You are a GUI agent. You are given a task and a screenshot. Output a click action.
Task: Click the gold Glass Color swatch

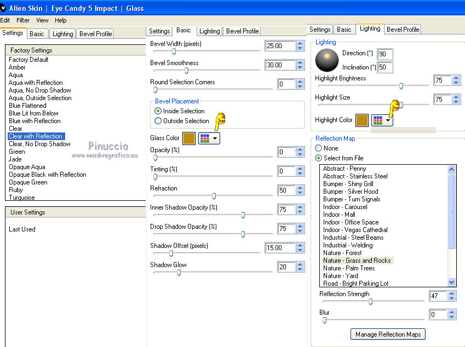[188, 138]
